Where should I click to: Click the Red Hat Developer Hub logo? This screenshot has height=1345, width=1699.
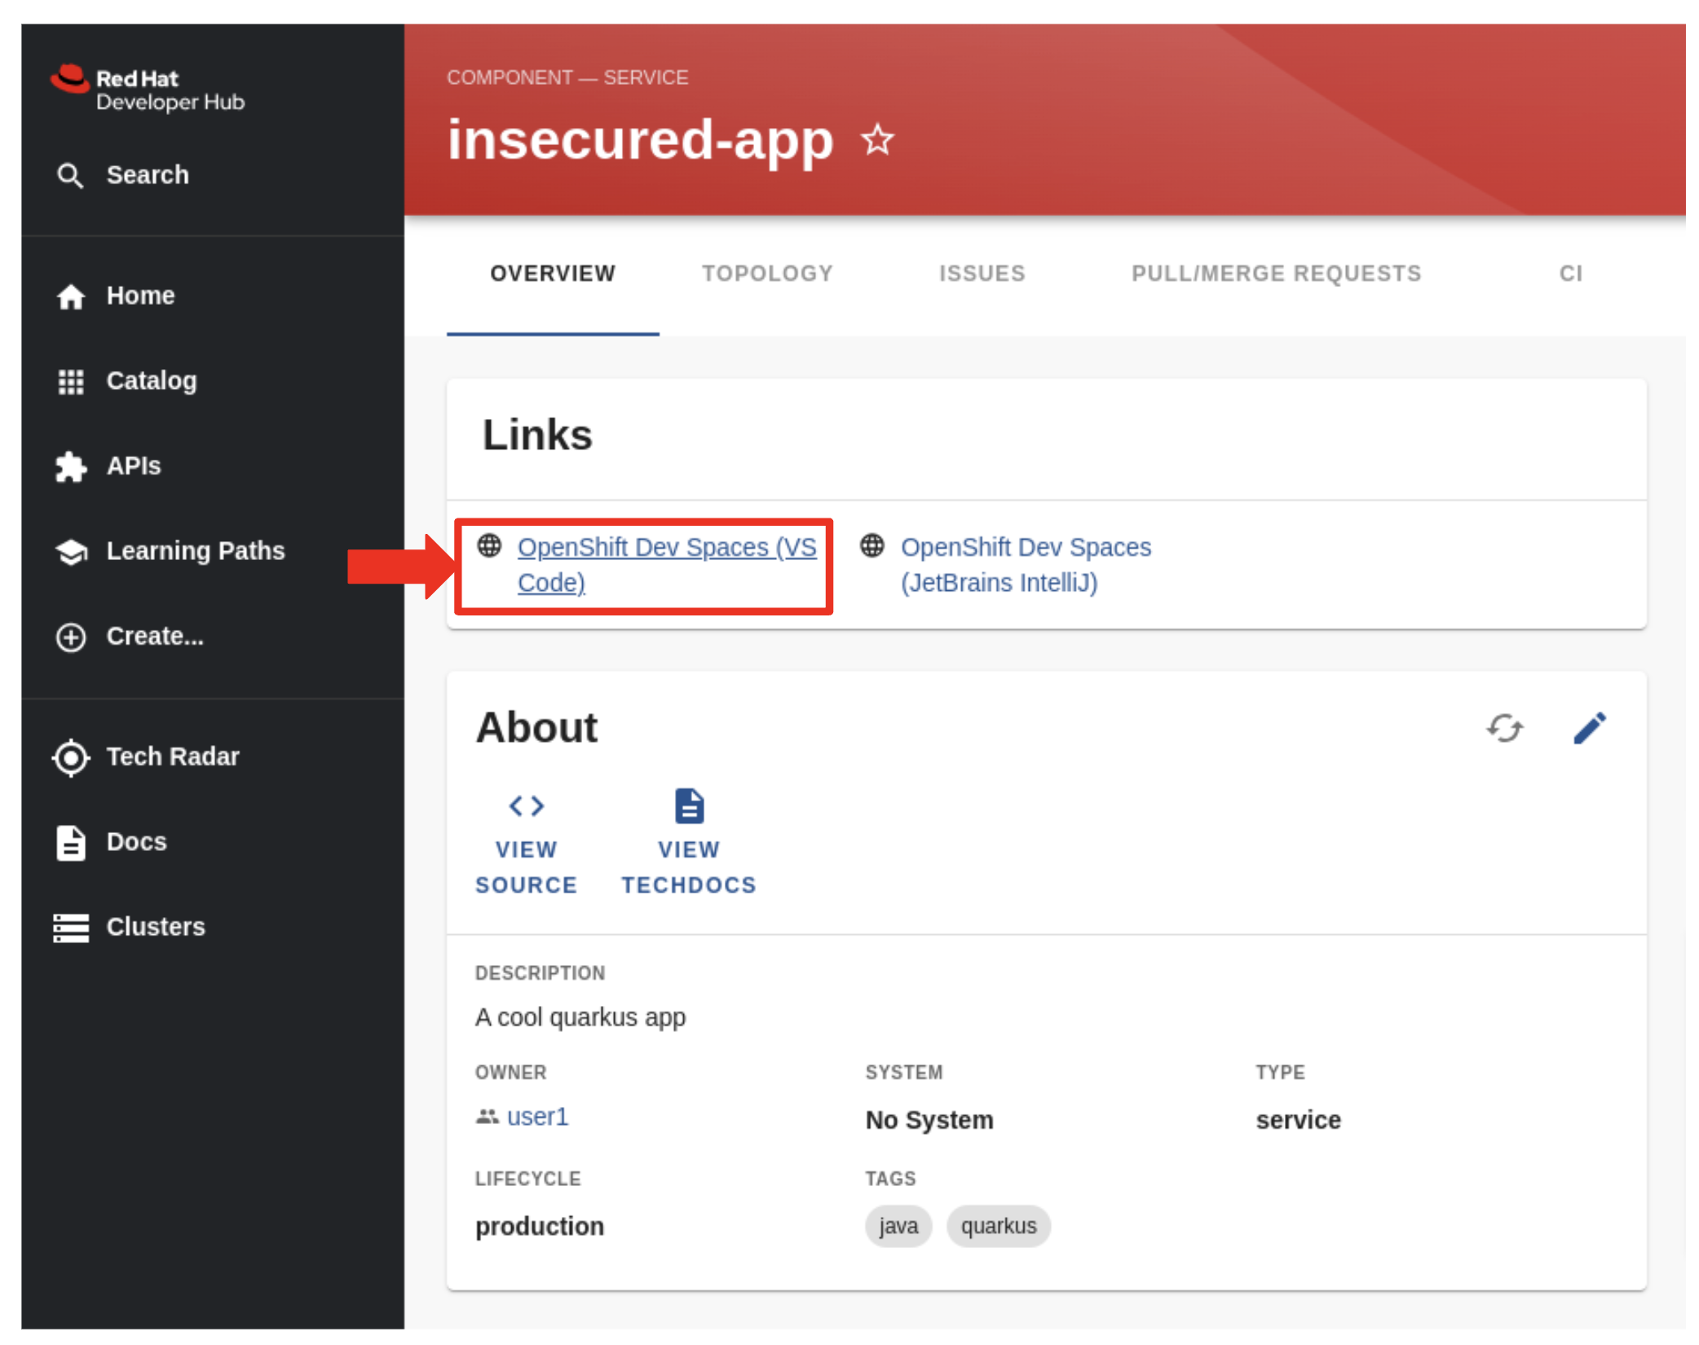click(x=148, y=89)
